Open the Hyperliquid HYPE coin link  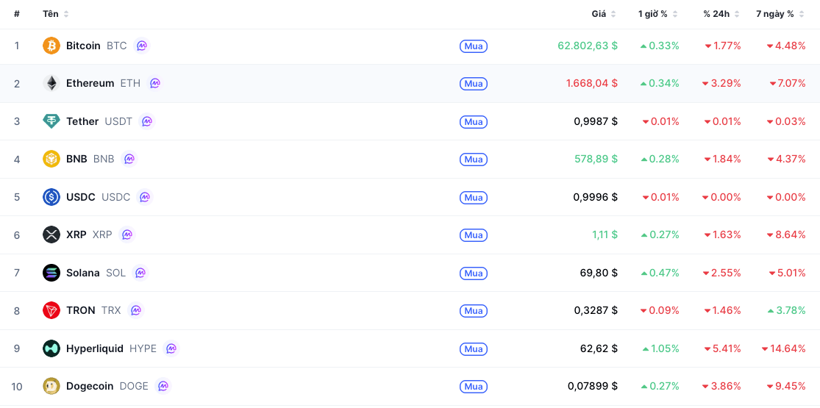tap(111, 348)
